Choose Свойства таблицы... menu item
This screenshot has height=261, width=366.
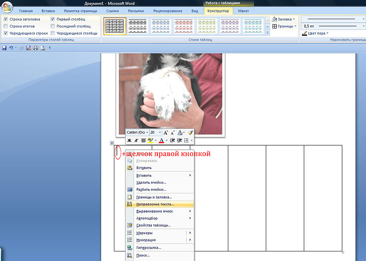click(x=160, y=225)
